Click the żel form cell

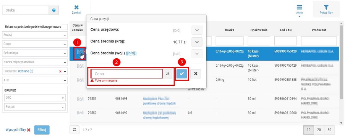(x=190, y=113)
